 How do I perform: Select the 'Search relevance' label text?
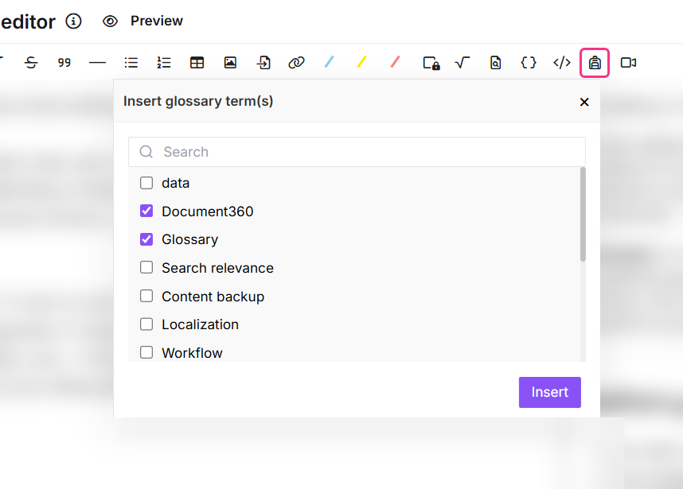[218, 268]
